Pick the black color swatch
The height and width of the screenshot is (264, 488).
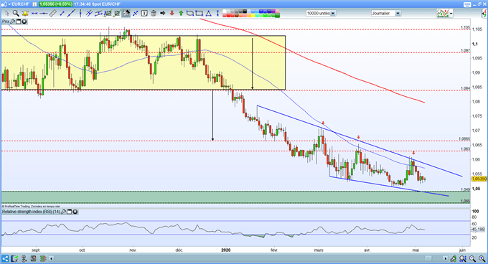(x=245, y=11)
